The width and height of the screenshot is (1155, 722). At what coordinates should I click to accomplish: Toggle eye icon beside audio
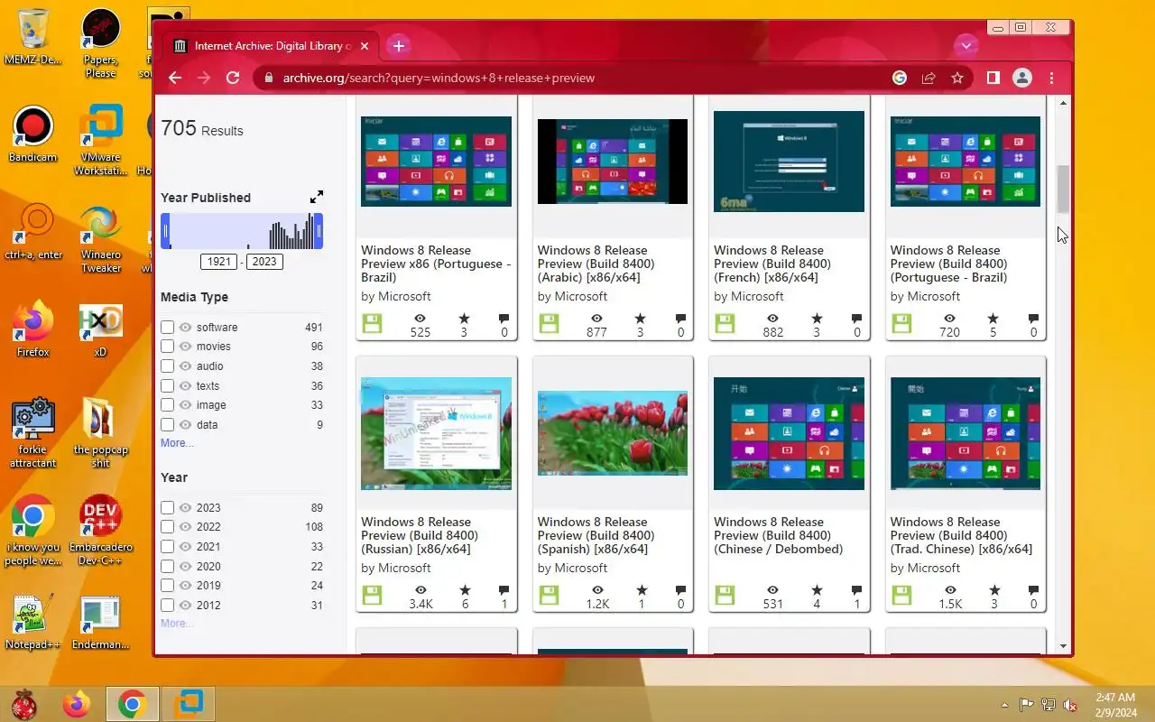(186, 366)
